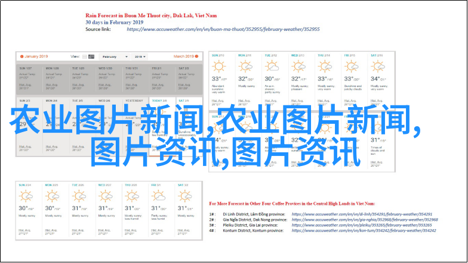The height and width of the screenshot is (263, 468).
Task: Select the FRI 2/1 calendar day
Action: click(x=162, y=79)
